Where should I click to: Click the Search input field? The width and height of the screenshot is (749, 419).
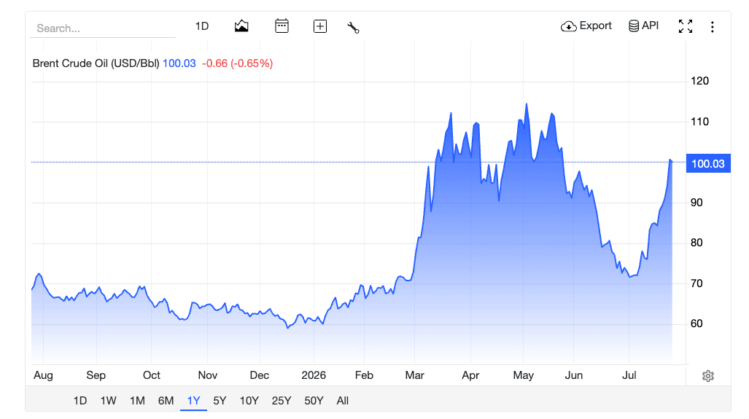[x=103, y=28]
